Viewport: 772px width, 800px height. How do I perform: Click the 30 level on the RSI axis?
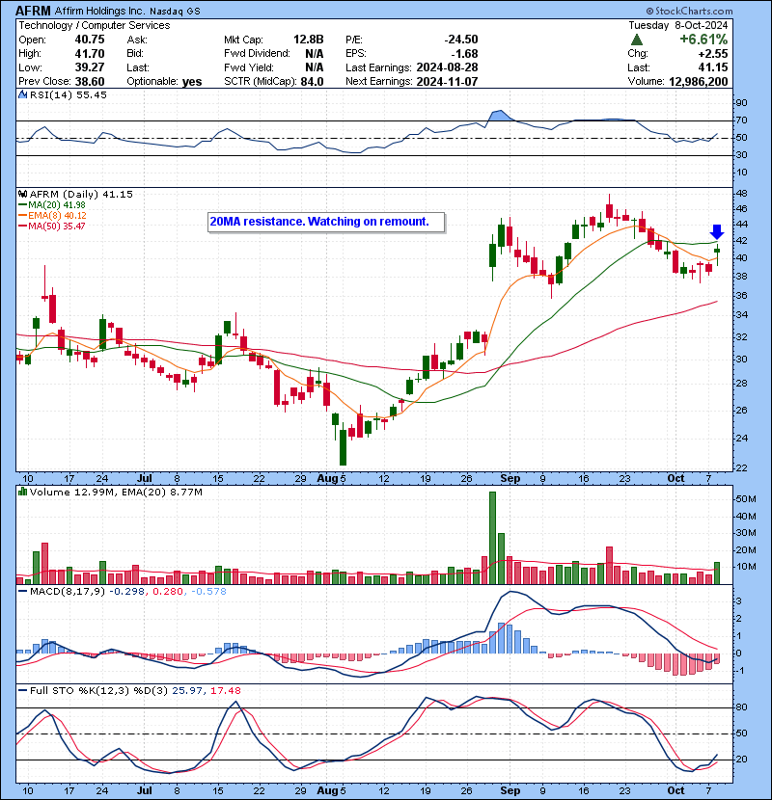click(741, 154)
